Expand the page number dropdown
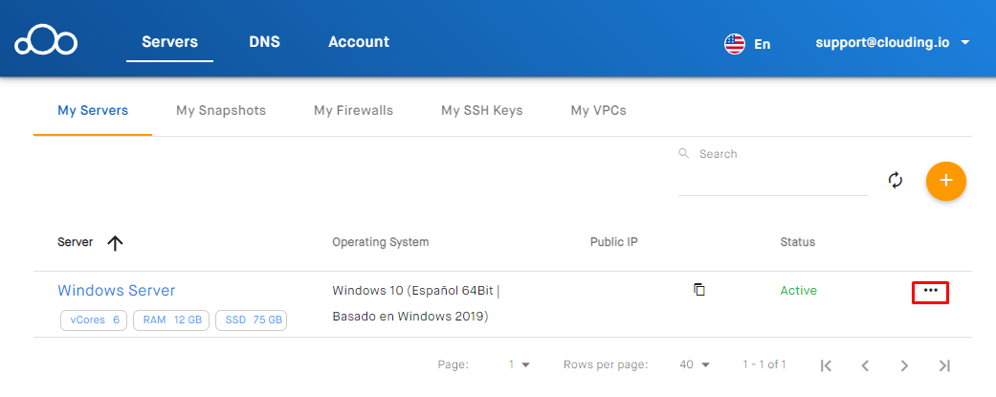Screen dimensions: 996x397 click(520, 364)
